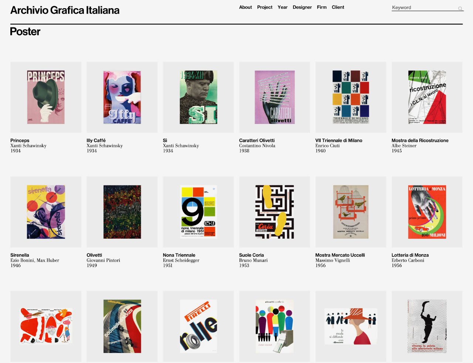Click the search magnifier icon
This screenshot has width=473, height=363.
point(460,8)
